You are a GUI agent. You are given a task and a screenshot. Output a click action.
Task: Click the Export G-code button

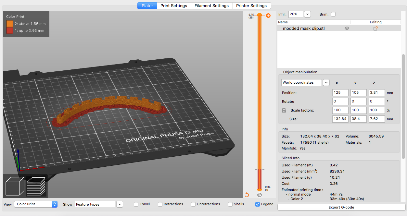pos(341,207)
